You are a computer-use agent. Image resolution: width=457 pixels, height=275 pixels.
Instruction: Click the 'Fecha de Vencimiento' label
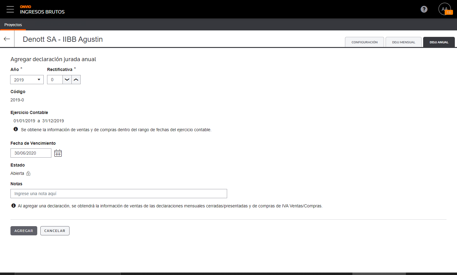pos(33,143)
